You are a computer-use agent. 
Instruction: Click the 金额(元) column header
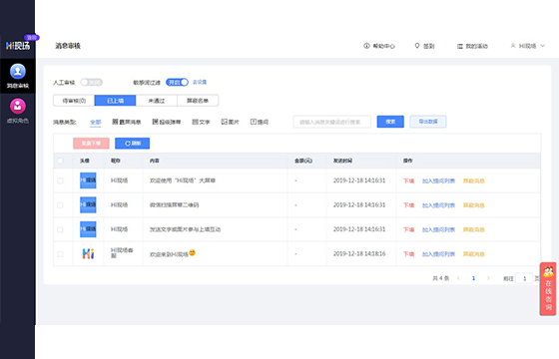(303, 161)
